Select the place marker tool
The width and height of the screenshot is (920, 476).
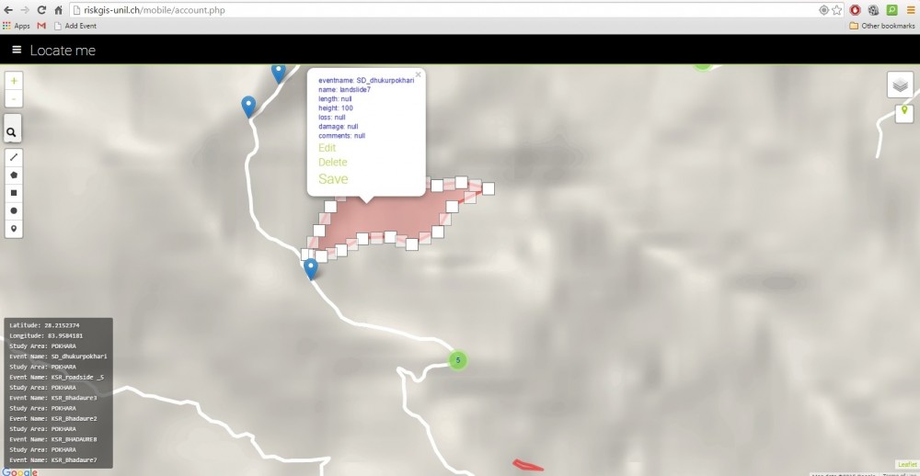(14, 228)
